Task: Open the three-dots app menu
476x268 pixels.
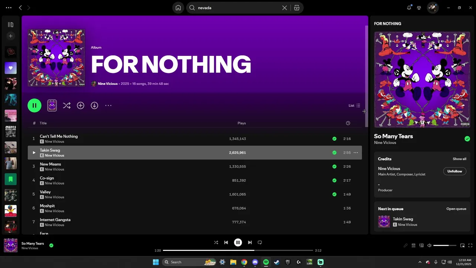Action: click(x=9, y=7)
